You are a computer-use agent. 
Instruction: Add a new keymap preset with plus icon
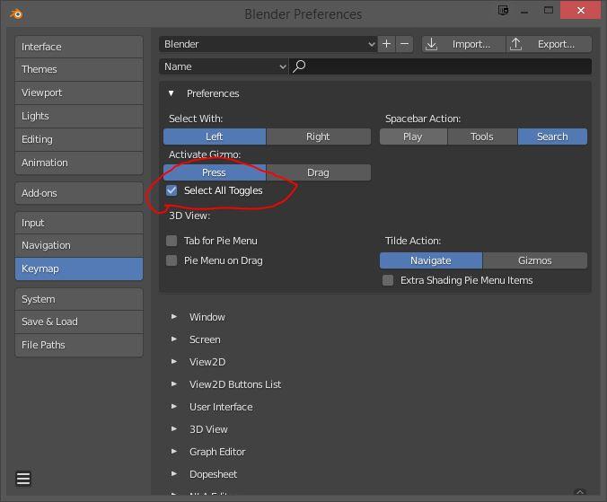tap(386, 44)
